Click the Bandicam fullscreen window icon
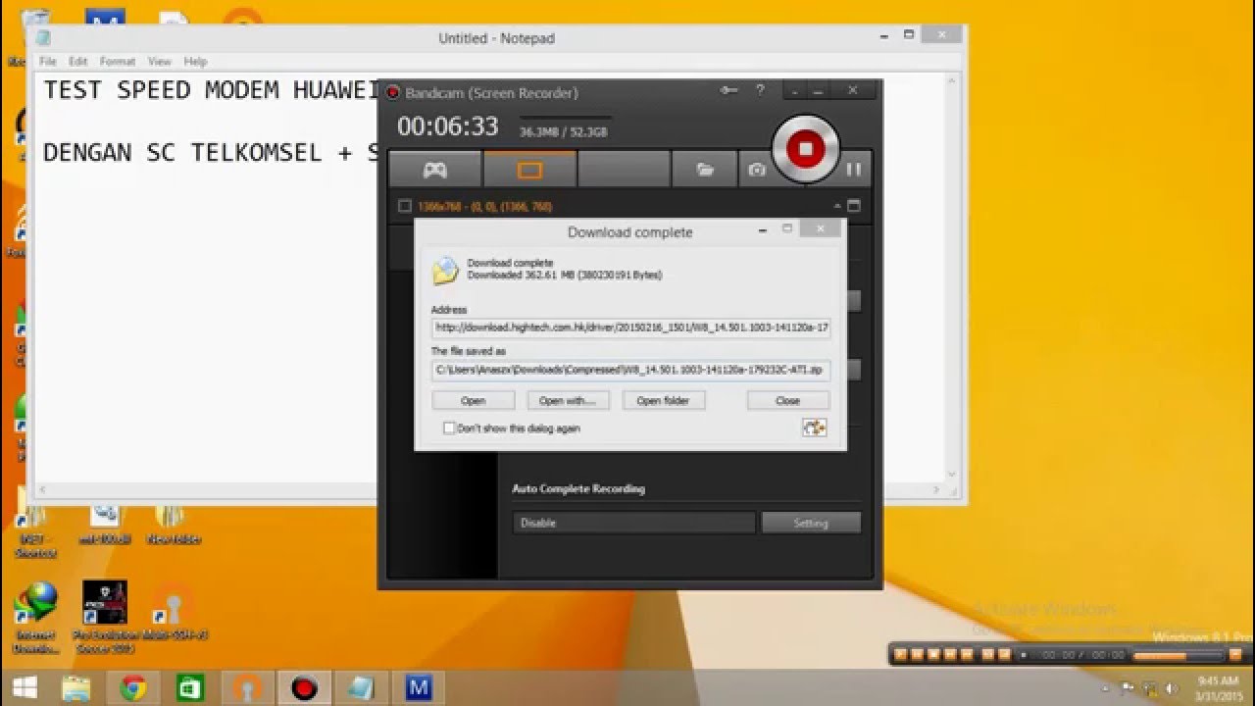The width and height of the screenshot is (1255, 706). pos(853,206)
